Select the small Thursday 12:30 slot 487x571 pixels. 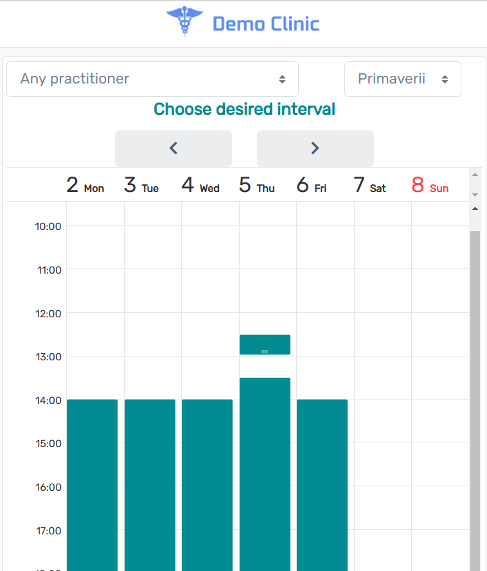coord(265,344)
